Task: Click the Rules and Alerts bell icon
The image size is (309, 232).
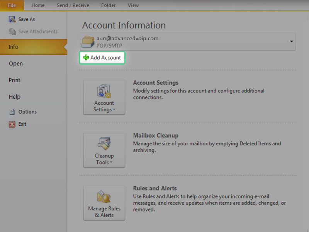Action: click(104, 196)
